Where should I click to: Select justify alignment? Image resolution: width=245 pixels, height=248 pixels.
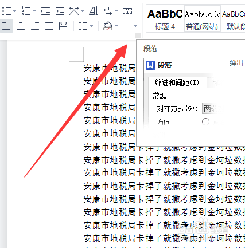click(49, 26)
